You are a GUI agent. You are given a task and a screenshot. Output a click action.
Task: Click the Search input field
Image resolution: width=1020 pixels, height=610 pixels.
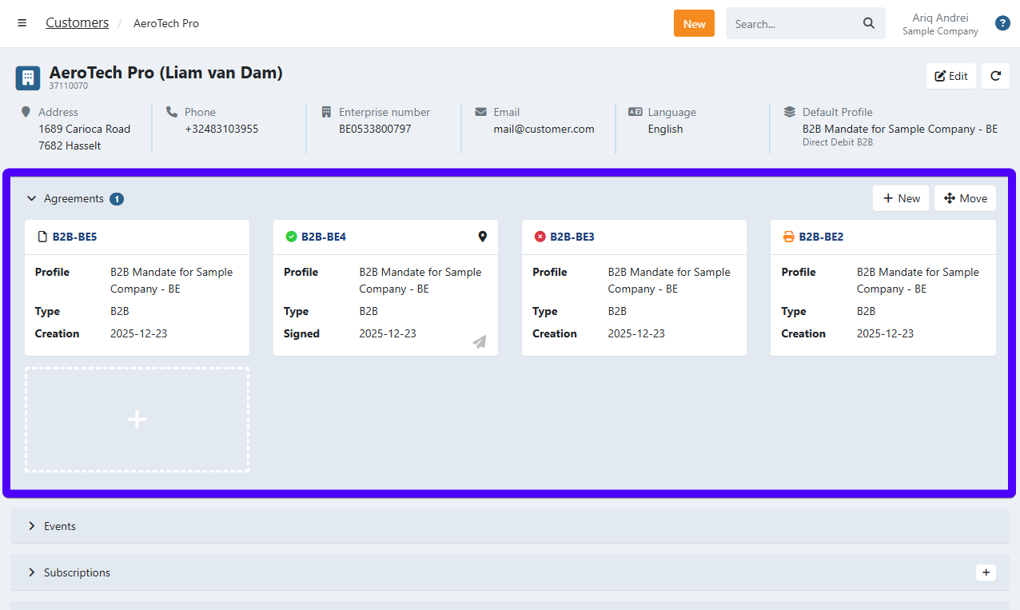point(791,23)
